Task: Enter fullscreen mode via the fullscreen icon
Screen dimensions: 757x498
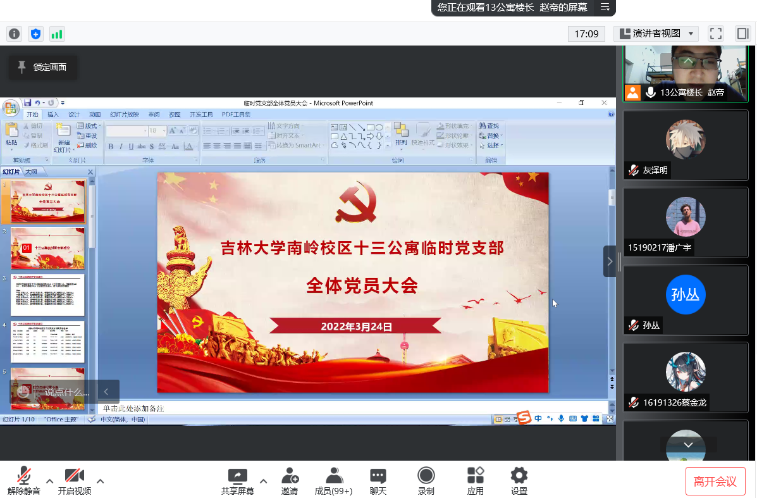Action: click(x=715, y=34)
